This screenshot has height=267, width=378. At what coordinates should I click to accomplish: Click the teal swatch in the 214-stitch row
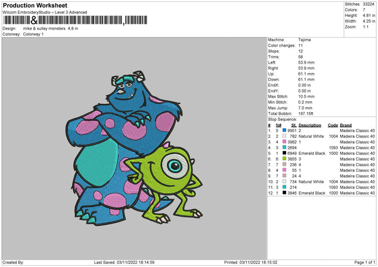(284, 187)
